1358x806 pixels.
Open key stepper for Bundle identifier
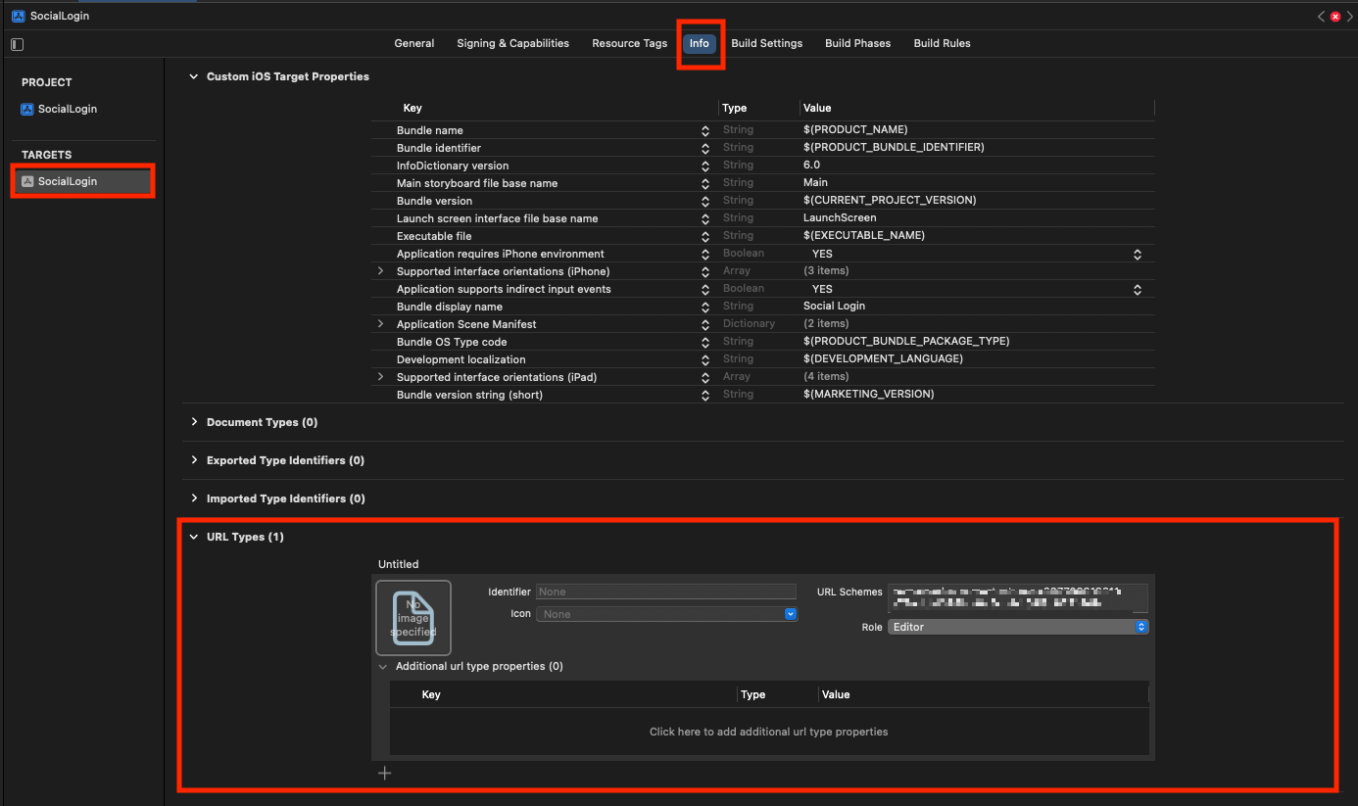[x=705, y=148]
